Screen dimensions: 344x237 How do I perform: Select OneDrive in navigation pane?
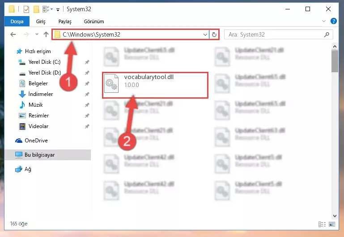(36, 141)
